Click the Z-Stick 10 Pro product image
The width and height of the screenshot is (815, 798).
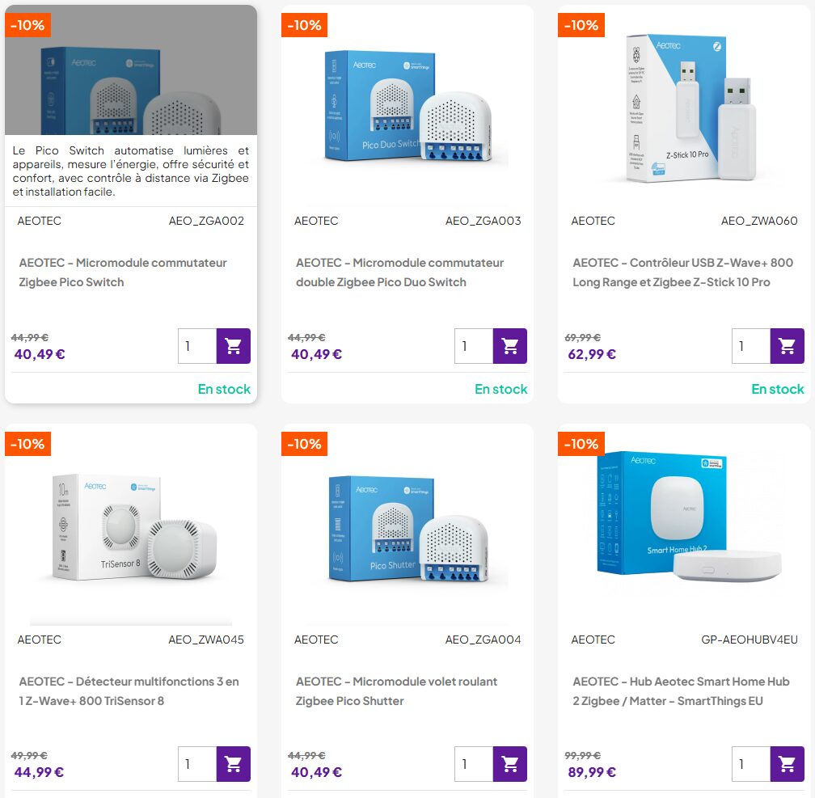point(684,108)
